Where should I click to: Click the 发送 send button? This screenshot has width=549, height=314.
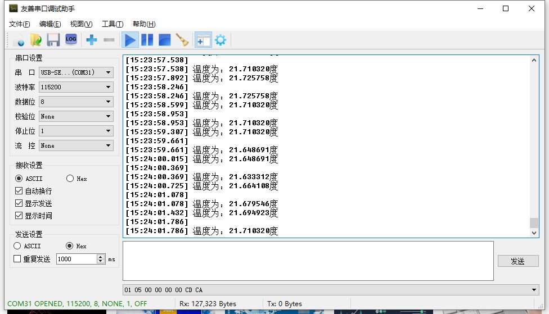518,261
